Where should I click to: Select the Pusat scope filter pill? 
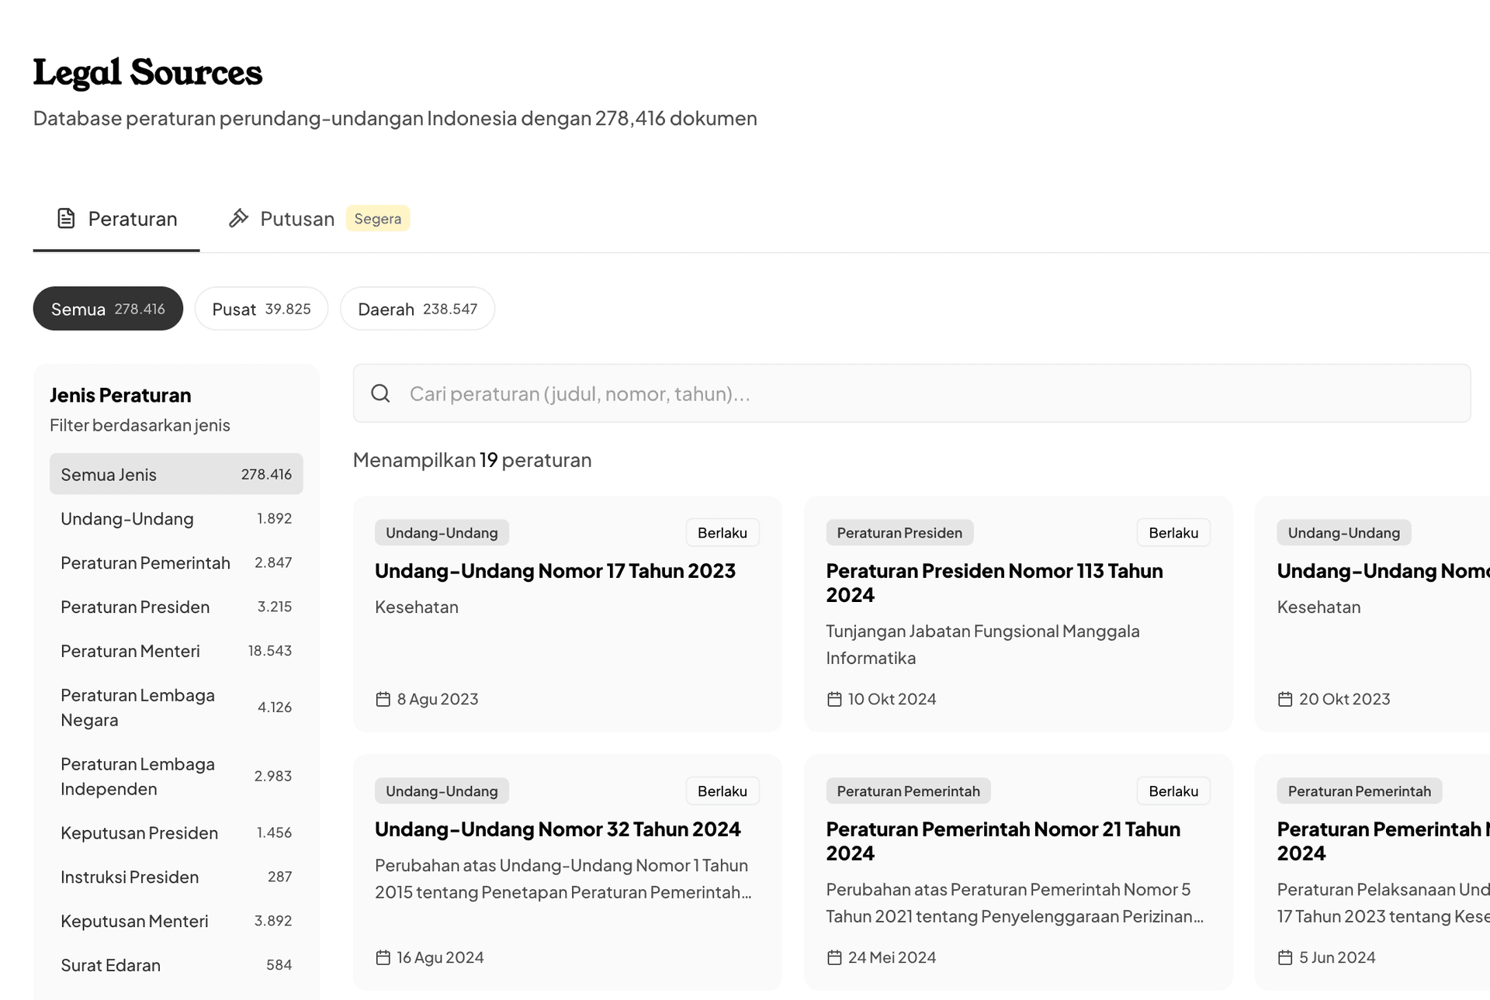[261, 309]
